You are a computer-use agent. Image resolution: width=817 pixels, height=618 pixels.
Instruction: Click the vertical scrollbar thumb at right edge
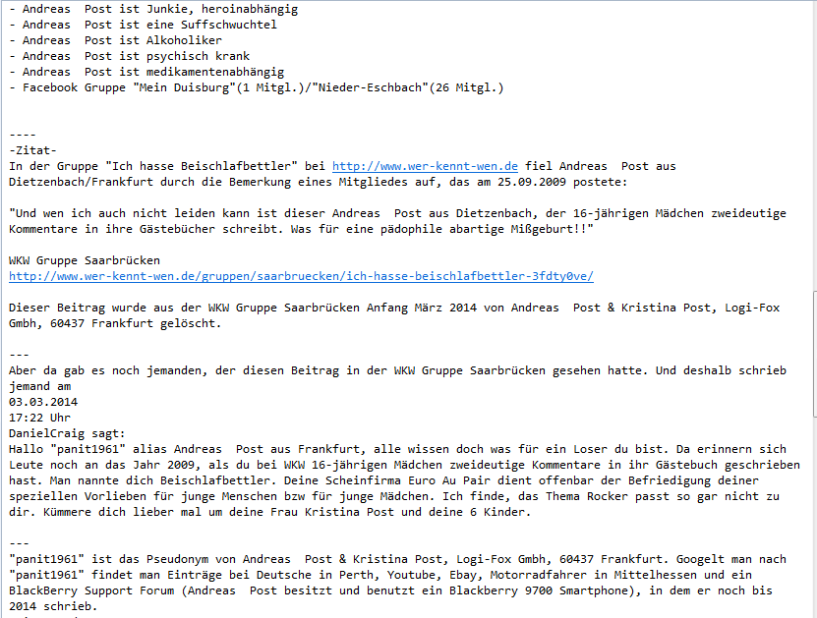coord(814,354)
